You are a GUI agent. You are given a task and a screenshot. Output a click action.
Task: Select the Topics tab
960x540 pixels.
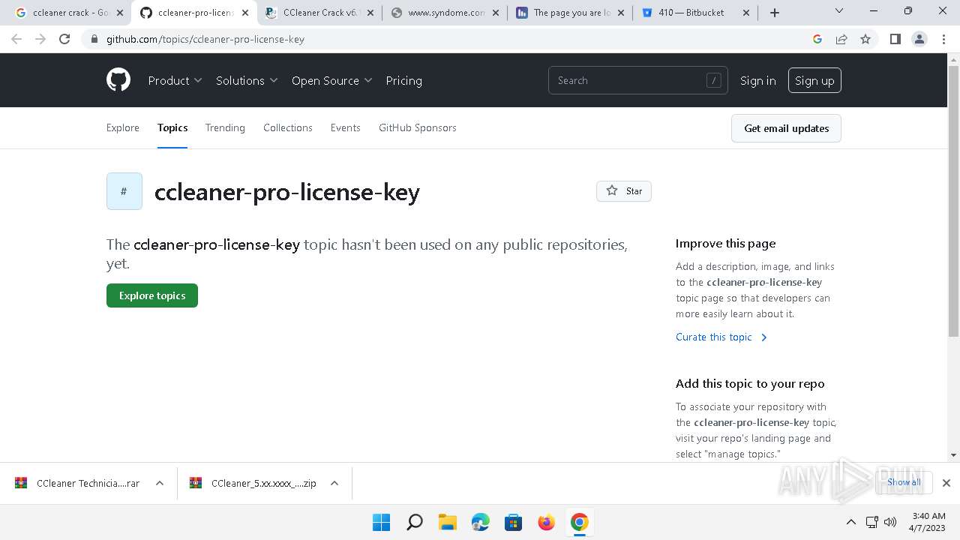[172, 127]
